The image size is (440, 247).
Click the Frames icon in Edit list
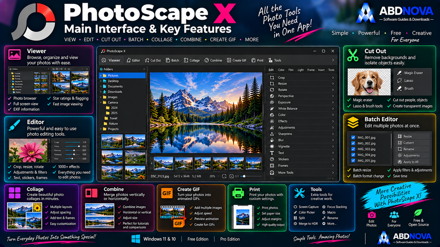pyautogui.click(x=272, y=165)
